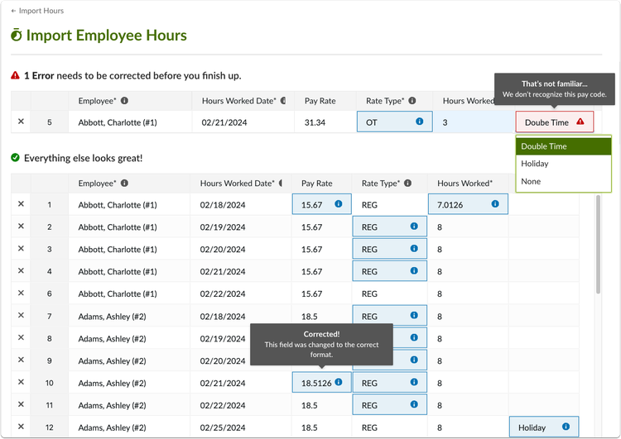Go back via Import Hours link
The height and width of the screenshot is (439, 621).
pyautogui.click(x=37, y=11)
